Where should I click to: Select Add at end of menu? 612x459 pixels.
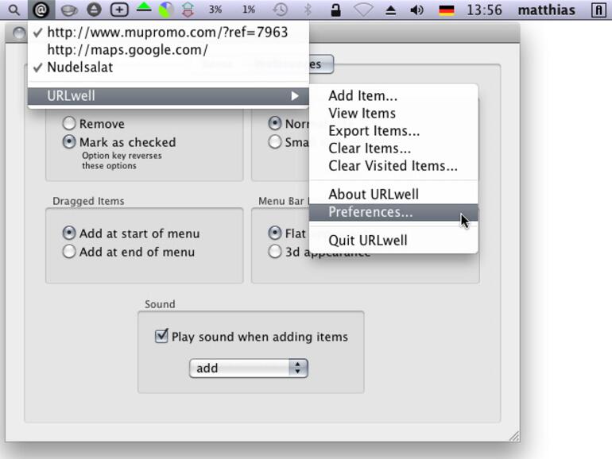[x=69, y=252]
